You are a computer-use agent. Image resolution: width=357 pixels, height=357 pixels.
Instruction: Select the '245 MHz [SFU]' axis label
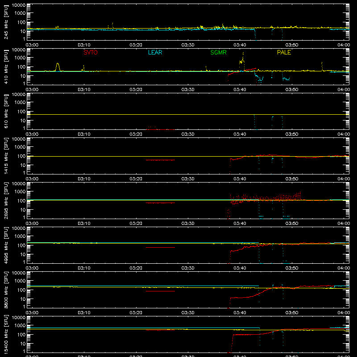[6, 22]
